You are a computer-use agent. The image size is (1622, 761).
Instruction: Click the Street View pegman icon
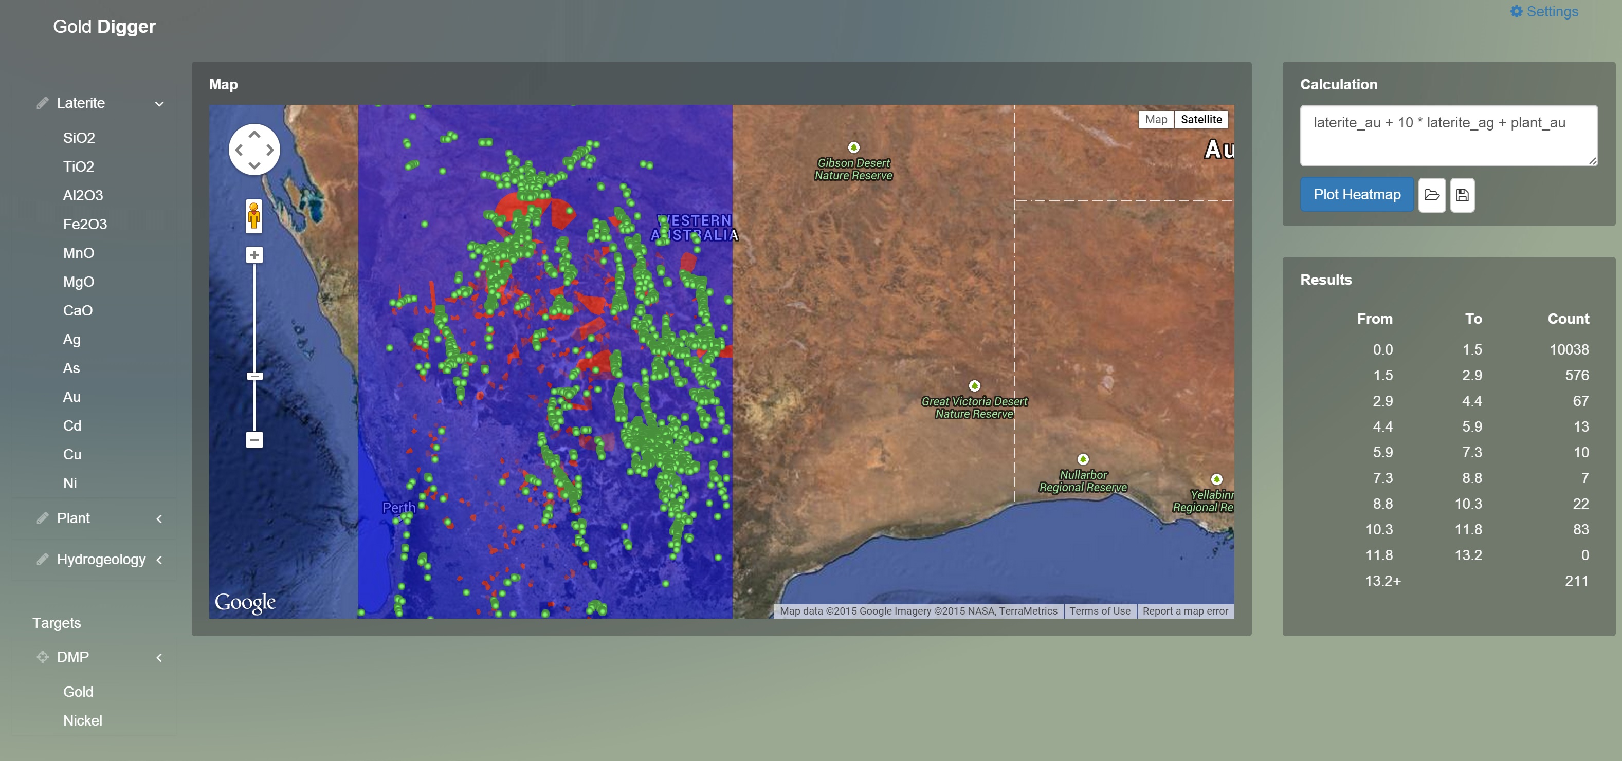click(254, 215)
